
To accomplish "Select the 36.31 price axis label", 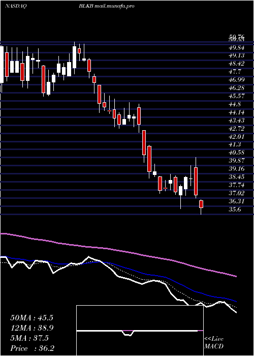I will point(236,201).
